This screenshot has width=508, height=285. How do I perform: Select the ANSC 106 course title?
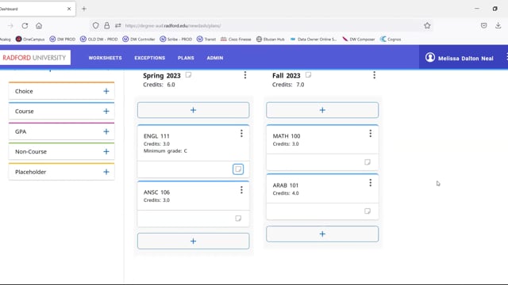point(156,192)
